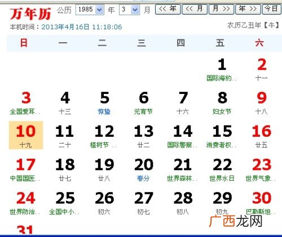Open the year dropdown showing 1985
The width and height of the screenshot is (282, 237).
[90, 10]
